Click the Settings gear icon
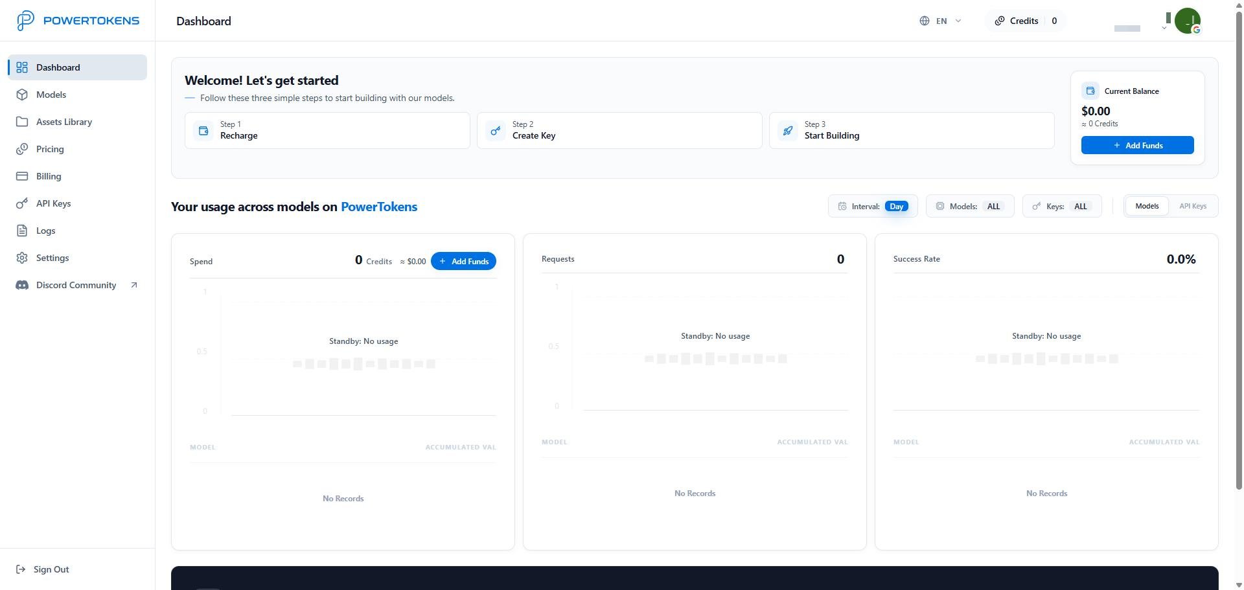This screenshot has height=590, width=1244. coord(22,258)
